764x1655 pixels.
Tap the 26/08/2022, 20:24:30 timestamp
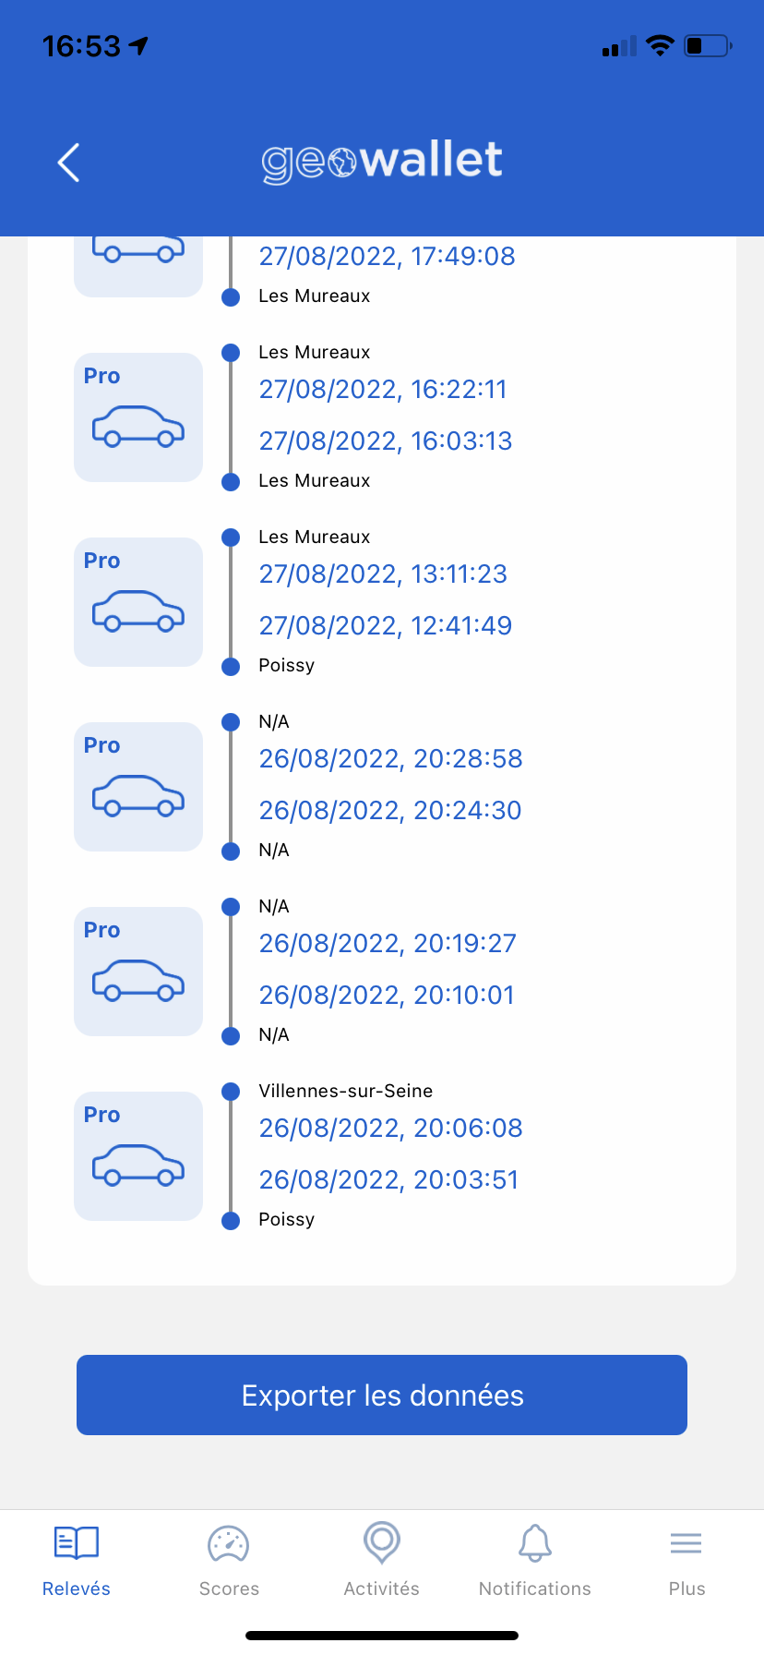click(x=389, y=810)
